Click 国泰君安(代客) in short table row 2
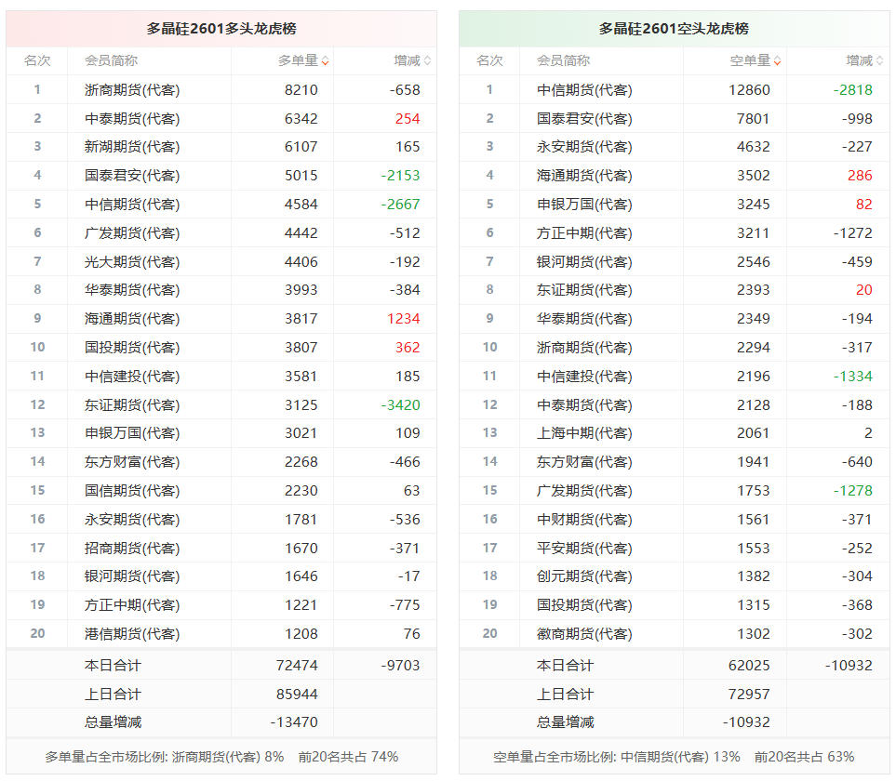 point(584,119)
